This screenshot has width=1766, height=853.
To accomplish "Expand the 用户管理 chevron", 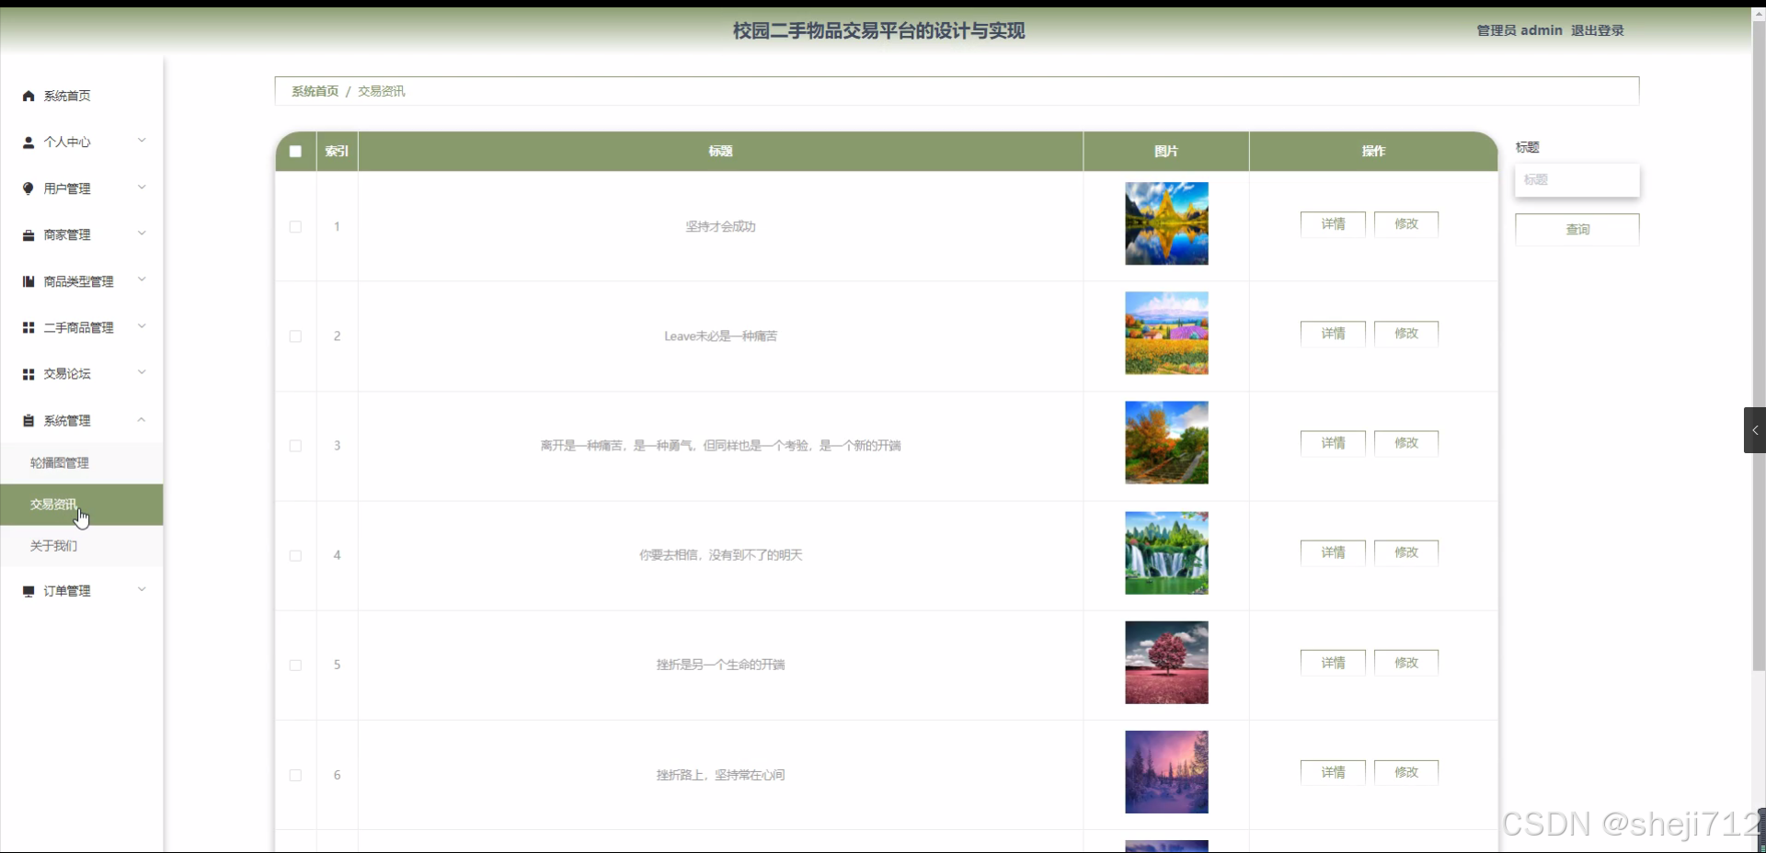I will (x=142, y=188).
